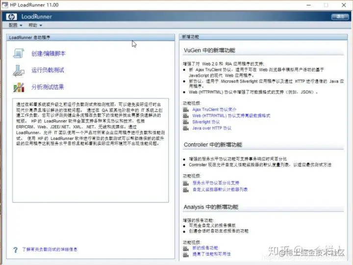This screenshot has width=353, height=265.
Task: Open 提高了性能和可用性 link
Action: 211,254
